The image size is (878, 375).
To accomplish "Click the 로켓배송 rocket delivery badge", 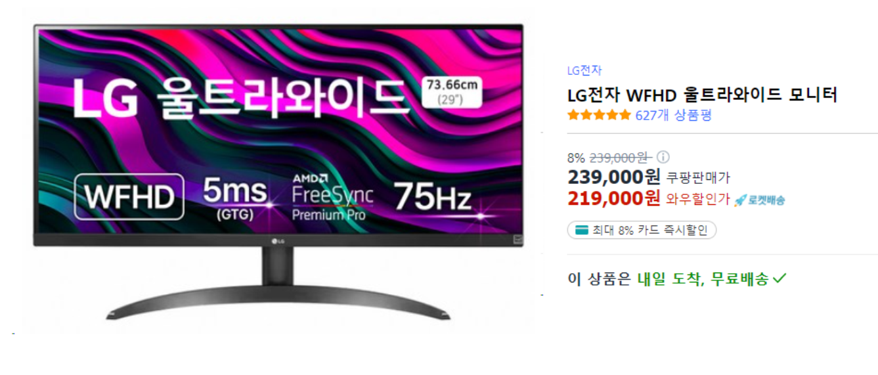I will click(759, 200).
